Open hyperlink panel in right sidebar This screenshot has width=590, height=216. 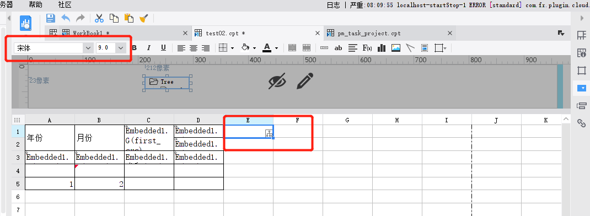(x=581, y=123)
